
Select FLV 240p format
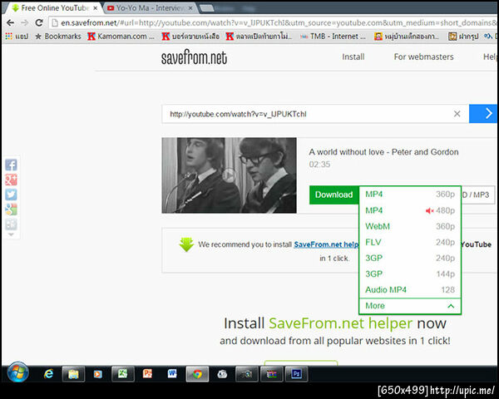[410, 242]
